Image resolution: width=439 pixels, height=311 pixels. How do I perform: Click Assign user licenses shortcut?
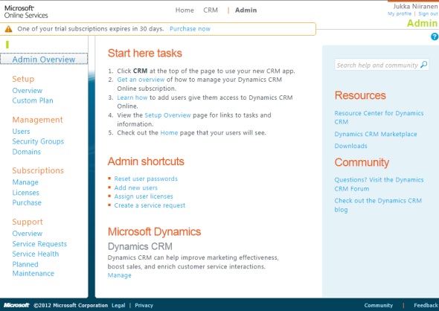pyautogui.click(x=144, y=196)
